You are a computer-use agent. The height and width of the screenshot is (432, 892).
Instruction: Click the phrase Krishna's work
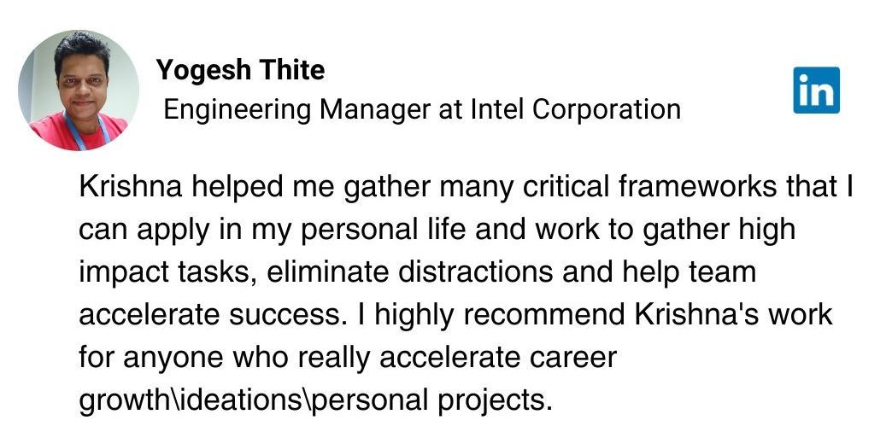[734, 315]
